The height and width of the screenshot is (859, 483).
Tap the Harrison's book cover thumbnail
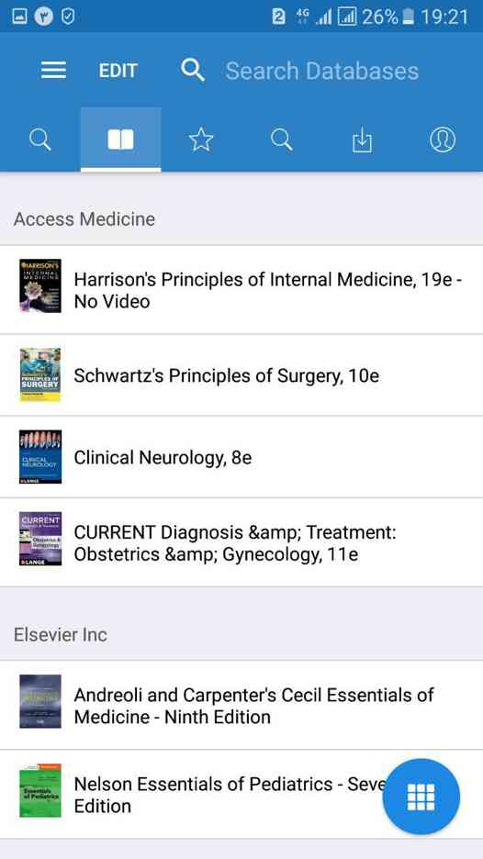40,285
